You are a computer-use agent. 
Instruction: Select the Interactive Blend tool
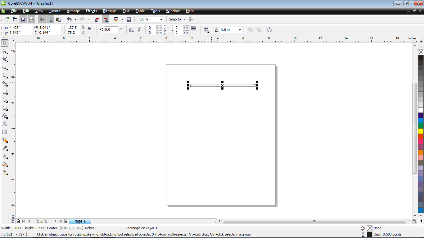[5, 140]
